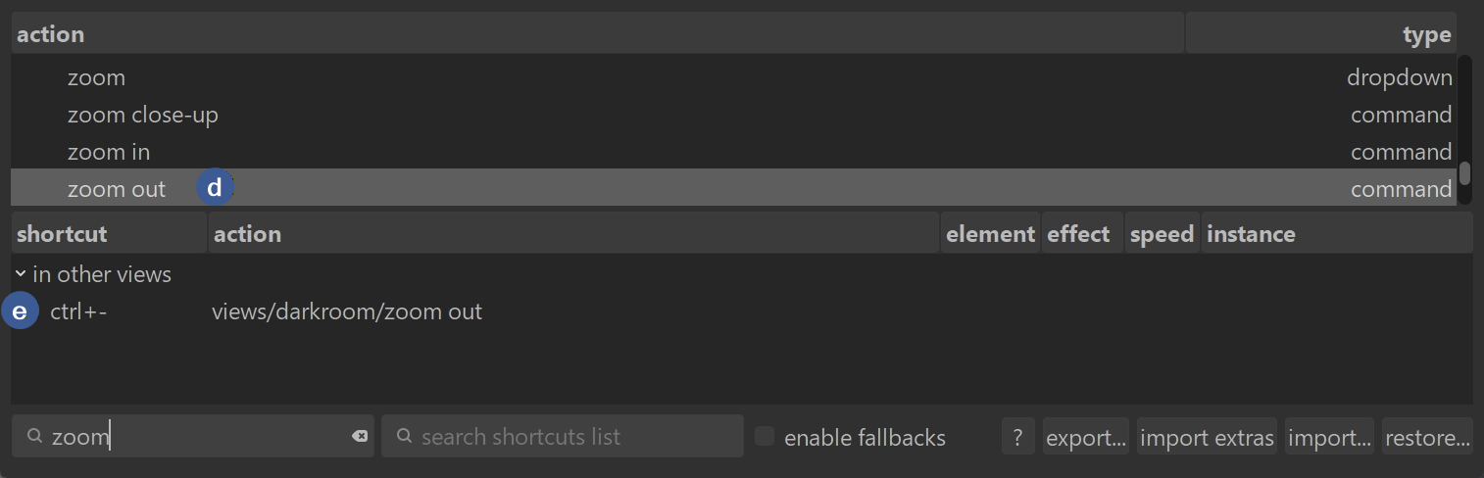Collapse the 'in other views' group

21,274
